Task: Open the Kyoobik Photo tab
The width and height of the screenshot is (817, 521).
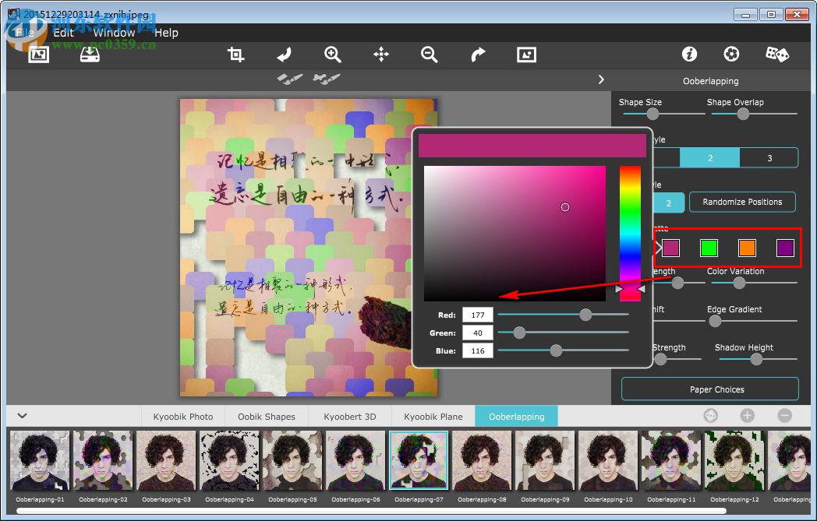Action: pos(183,416)
